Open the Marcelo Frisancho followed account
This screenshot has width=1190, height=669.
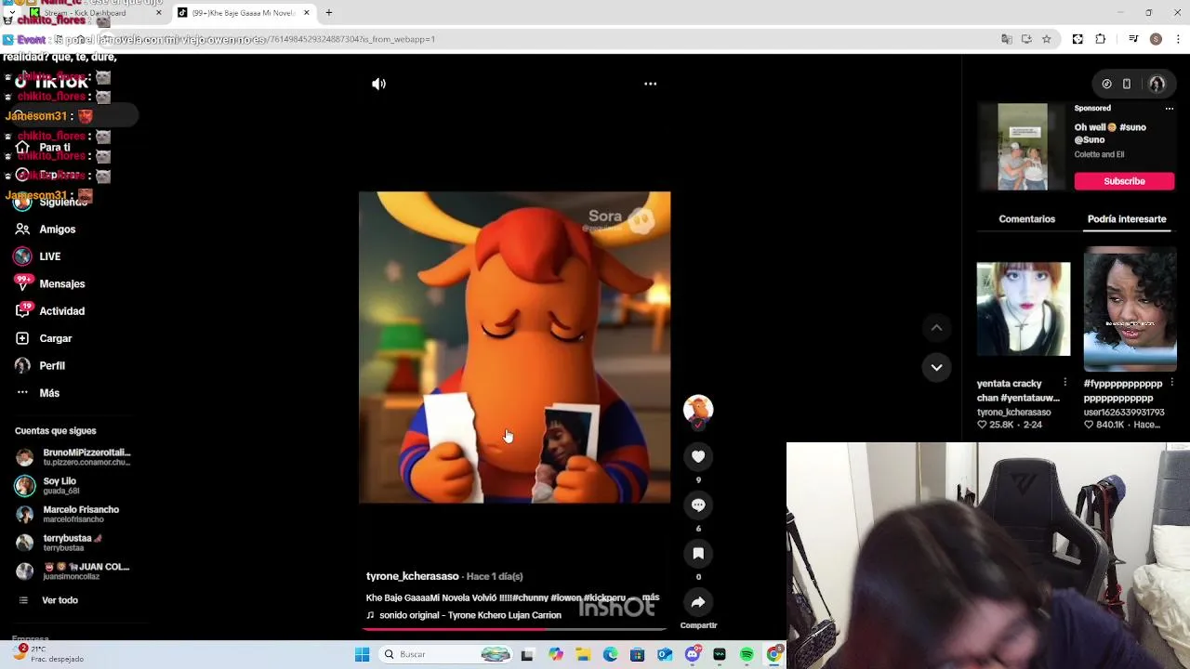[x=67, y=514]
